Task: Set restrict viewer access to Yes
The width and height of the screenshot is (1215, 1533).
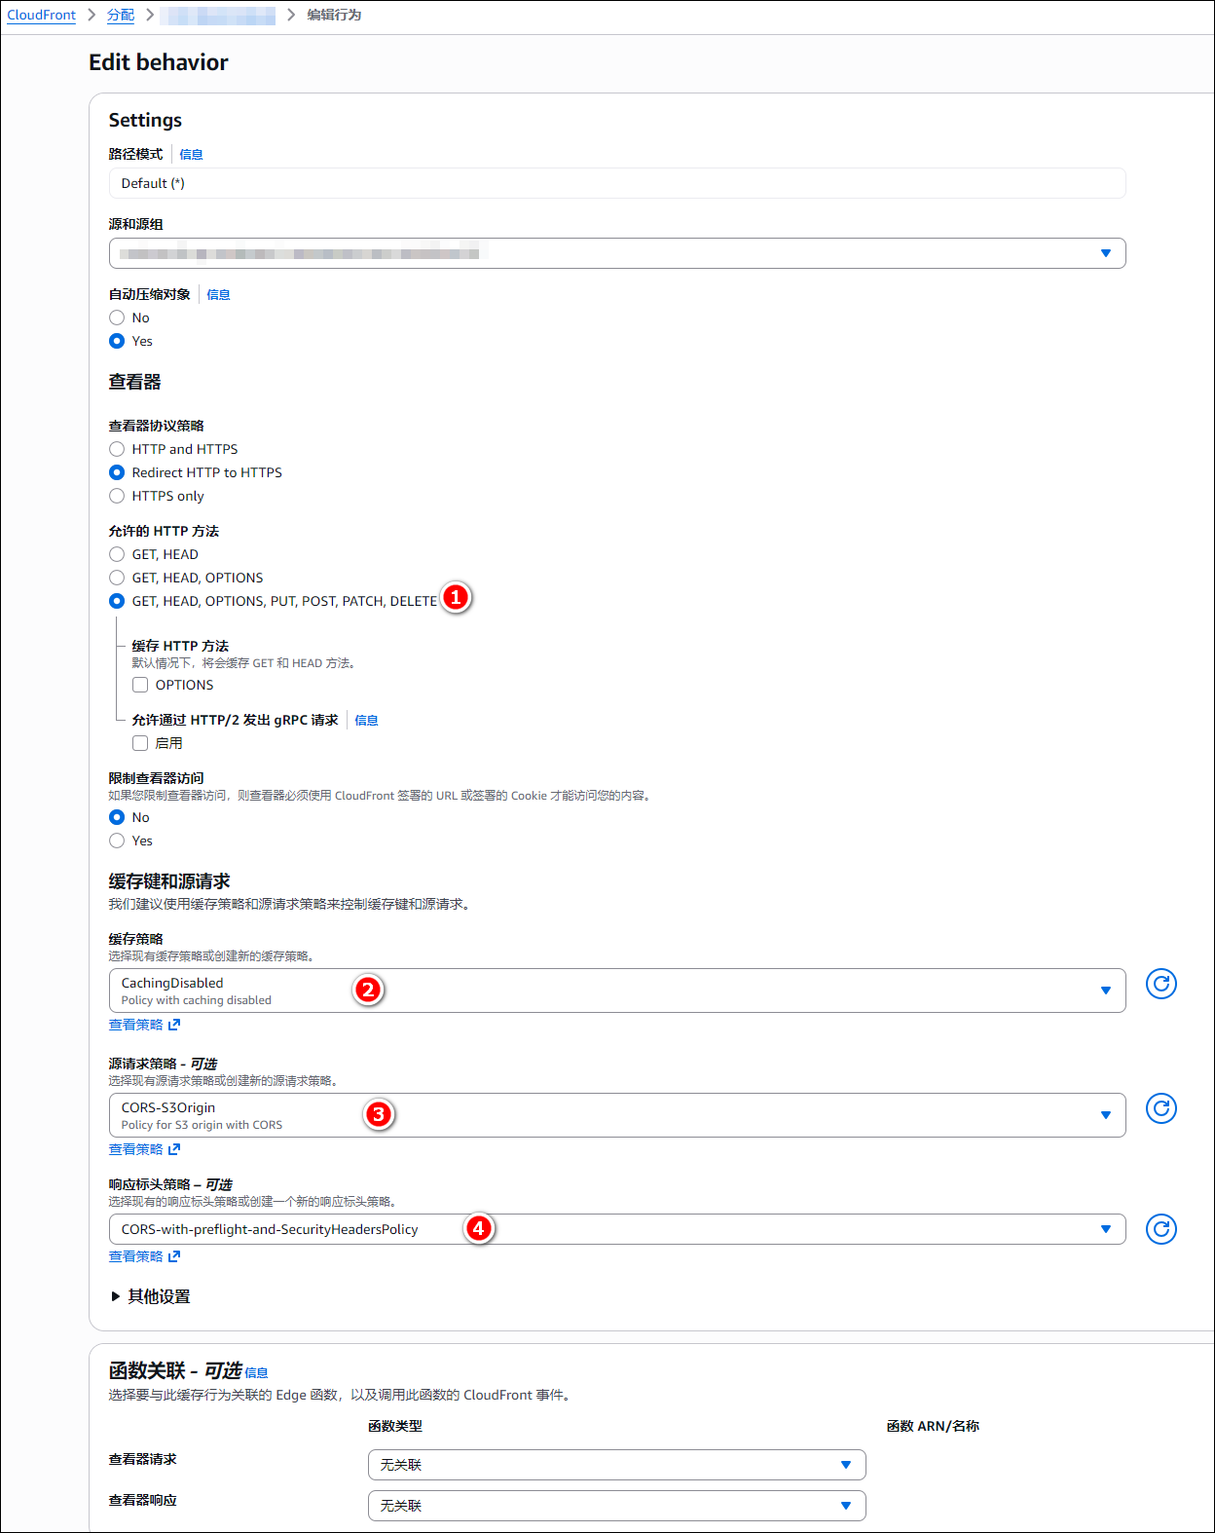Action: pos(117,841)
